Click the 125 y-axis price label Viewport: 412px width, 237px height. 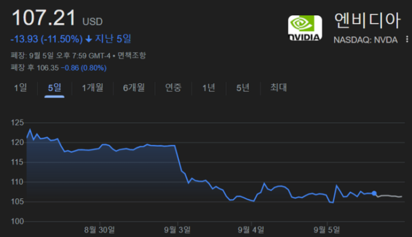[x=17, y=123]
